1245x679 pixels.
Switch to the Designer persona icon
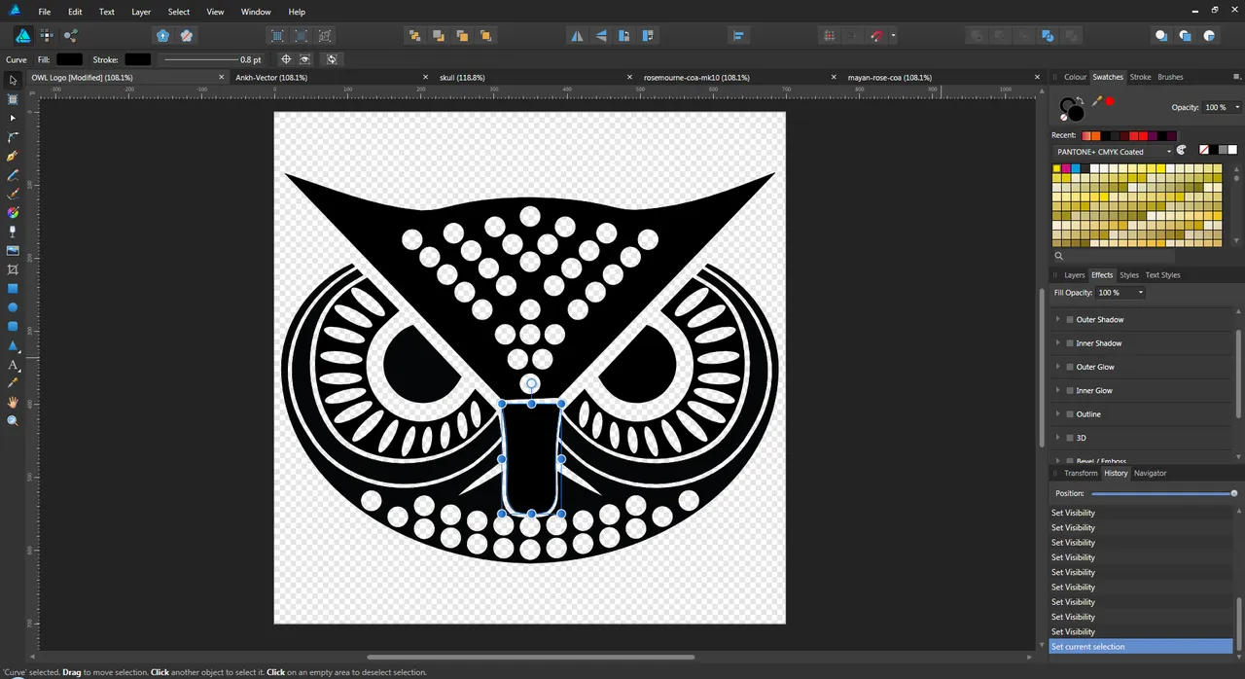point(22,35)
